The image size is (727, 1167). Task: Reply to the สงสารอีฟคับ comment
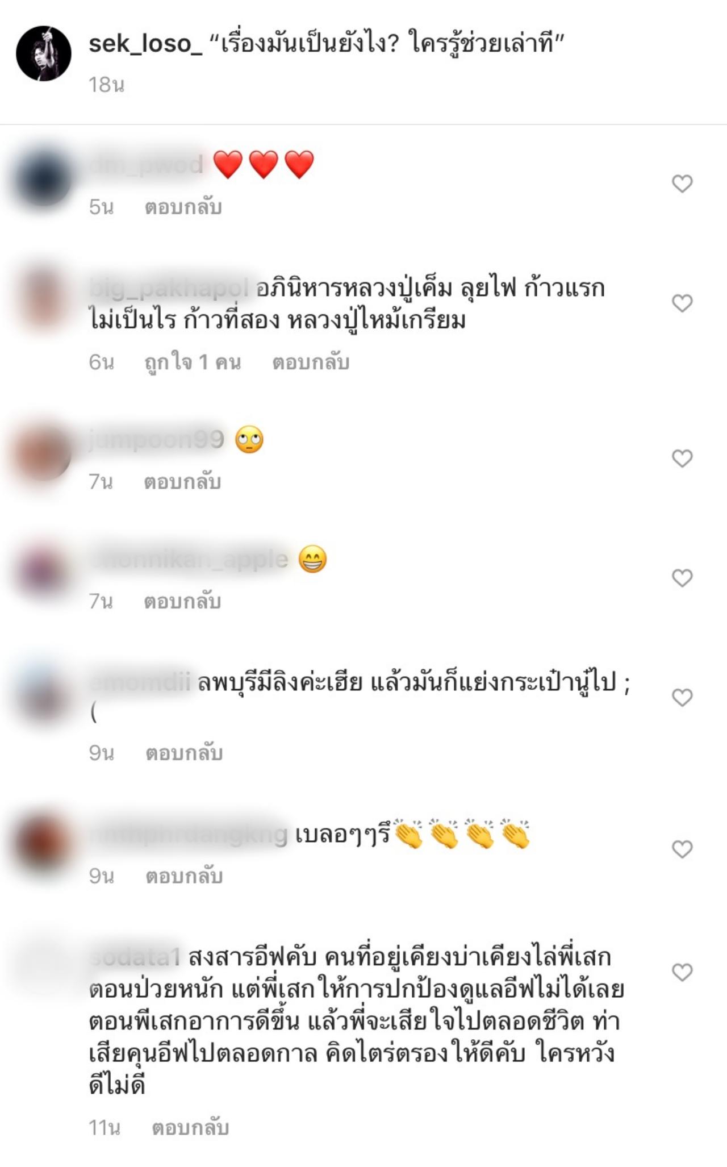click(190, 1128)
